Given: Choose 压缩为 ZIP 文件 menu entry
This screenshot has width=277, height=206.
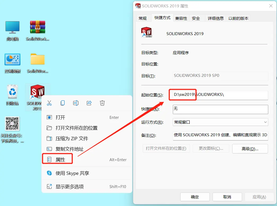Looking at the screenshot, I should 87,139.
